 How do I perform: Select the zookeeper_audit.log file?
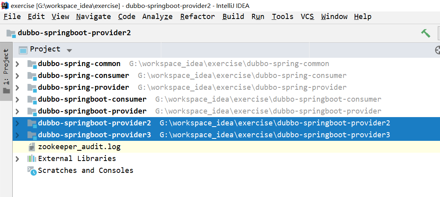[226, 147]
